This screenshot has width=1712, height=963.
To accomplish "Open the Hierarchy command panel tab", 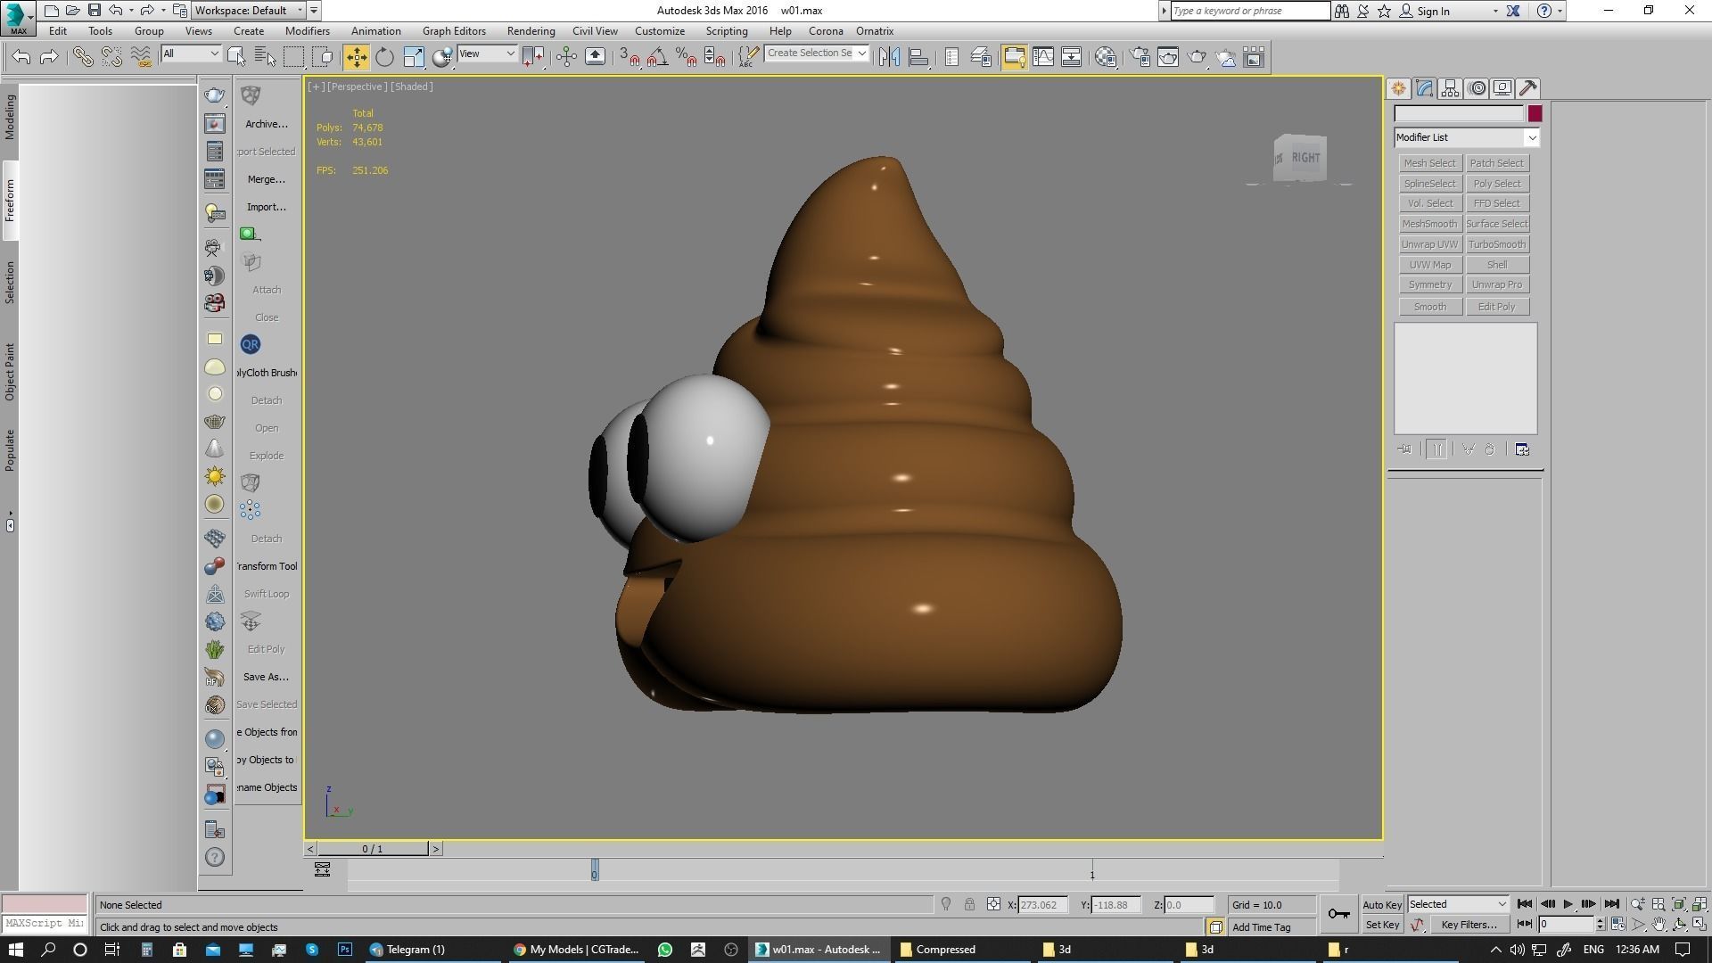I will pos(1450,88).
